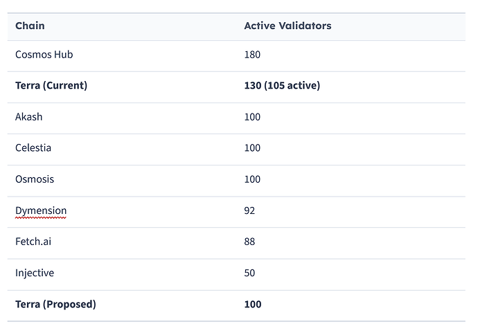The height and width of the screenshot is (333, 478).
Task: Select the Cosmos Hub chain cell
Action: pos(44,55)
